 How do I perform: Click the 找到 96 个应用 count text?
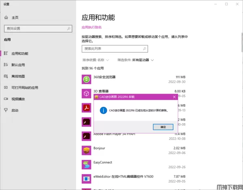(x=93, y=68)
